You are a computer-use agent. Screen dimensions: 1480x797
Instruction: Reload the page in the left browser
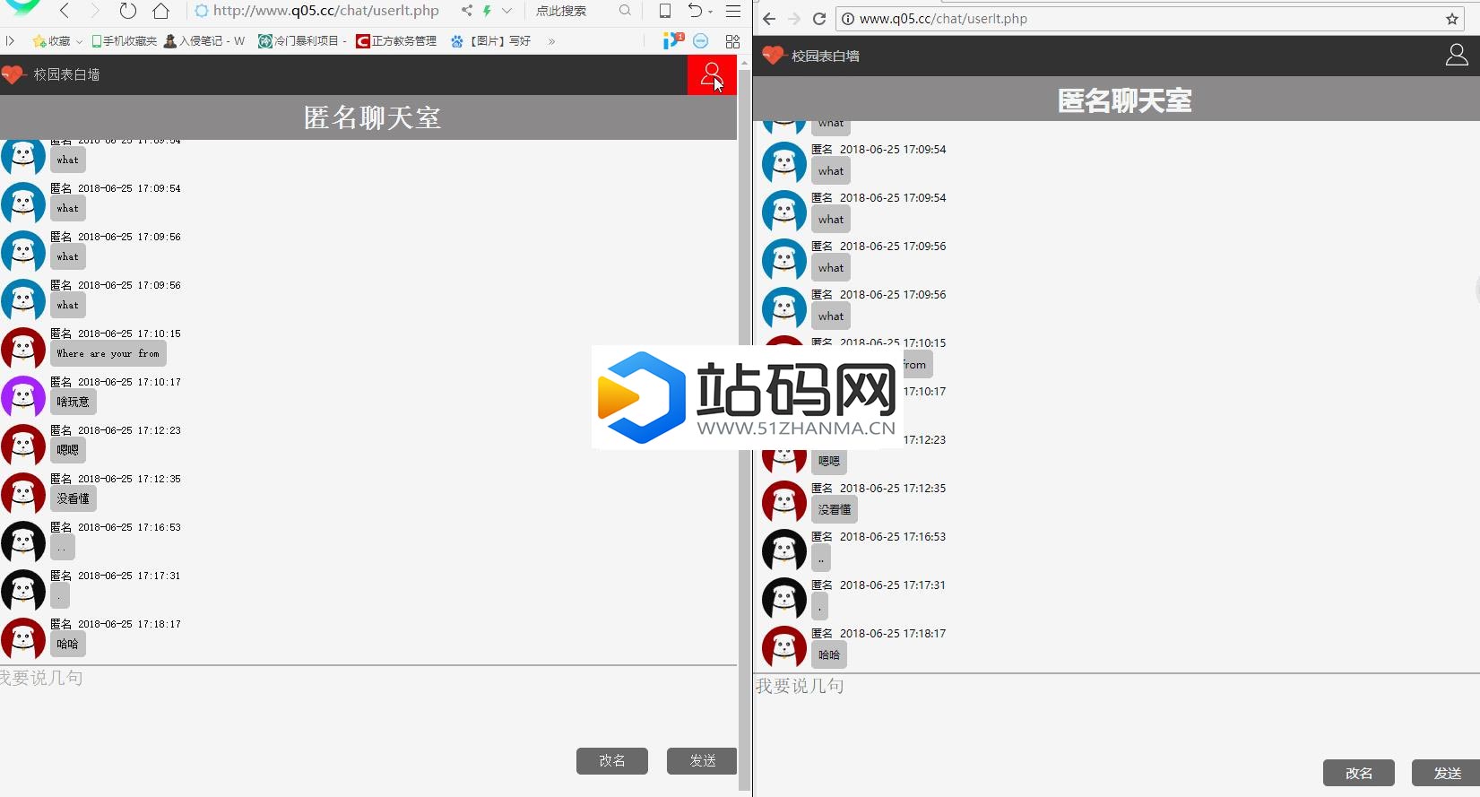128,11
